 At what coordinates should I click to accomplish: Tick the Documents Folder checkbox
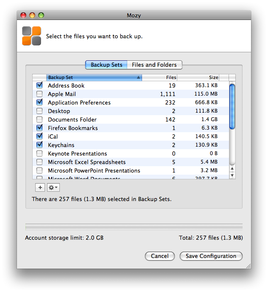(x=39, y=119)
